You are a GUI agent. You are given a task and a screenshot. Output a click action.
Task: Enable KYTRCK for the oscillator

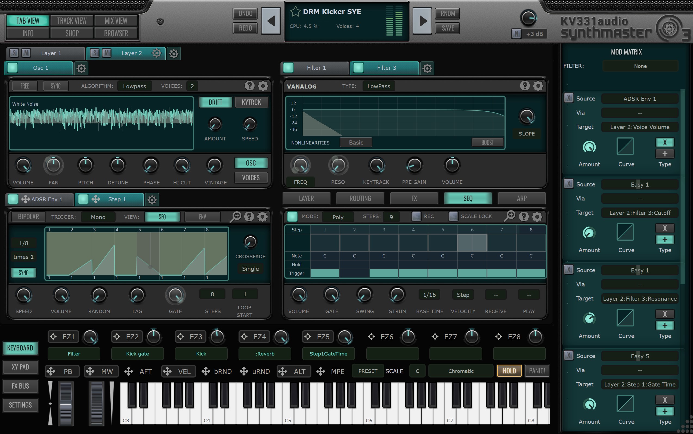[x=251, y=102]
